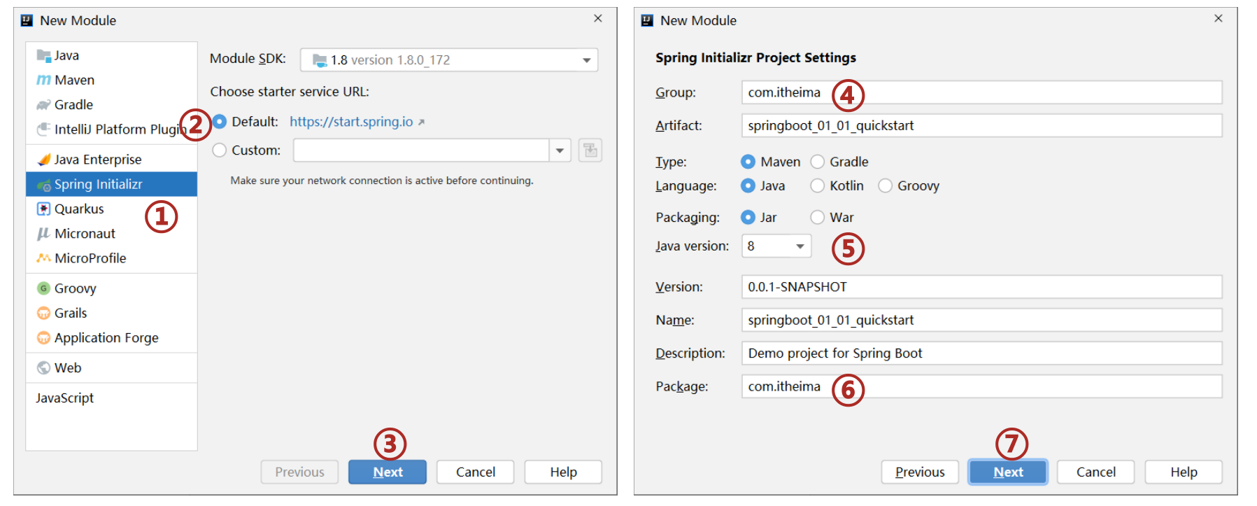Select the Web globe icon

(44, 368)
